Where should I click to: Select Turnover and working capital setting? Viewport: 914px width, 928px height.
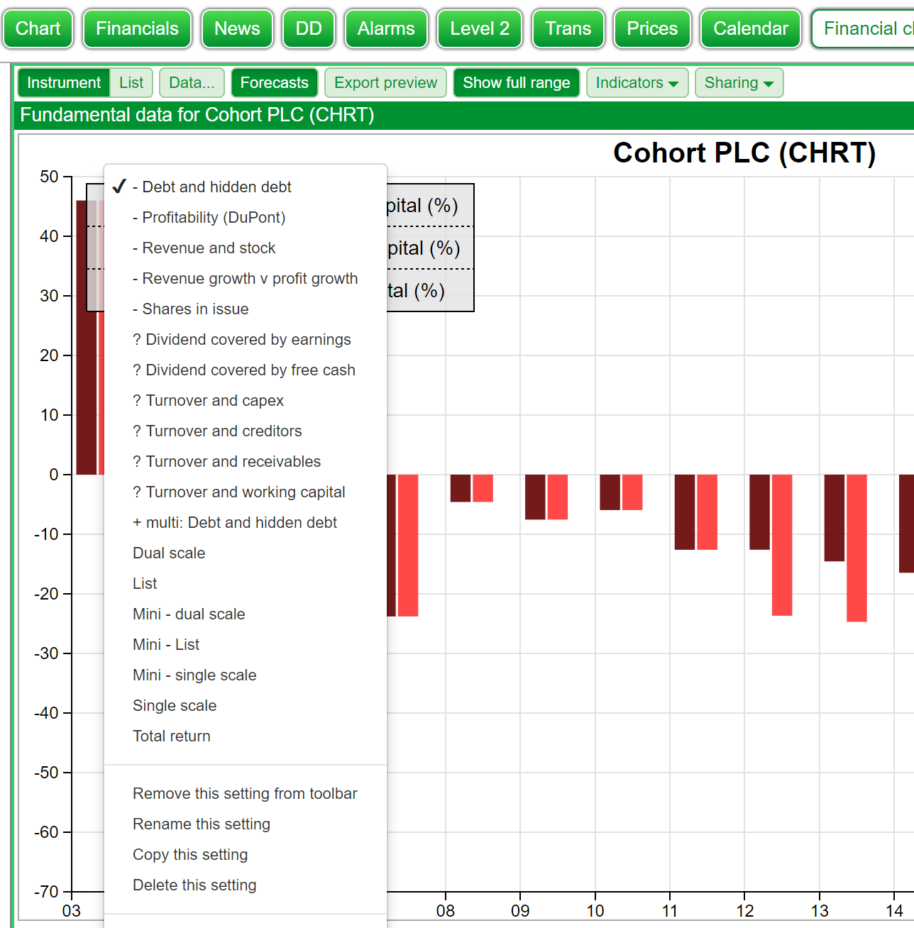[246, 492]
